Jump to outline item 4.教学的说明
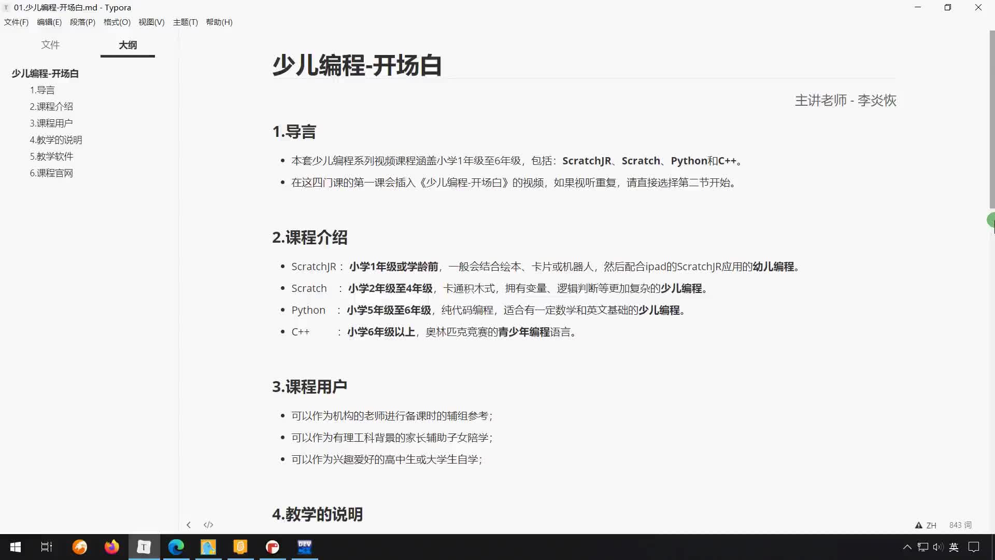Viewport: 995px width, 560px height. click(x=56, y=140)
